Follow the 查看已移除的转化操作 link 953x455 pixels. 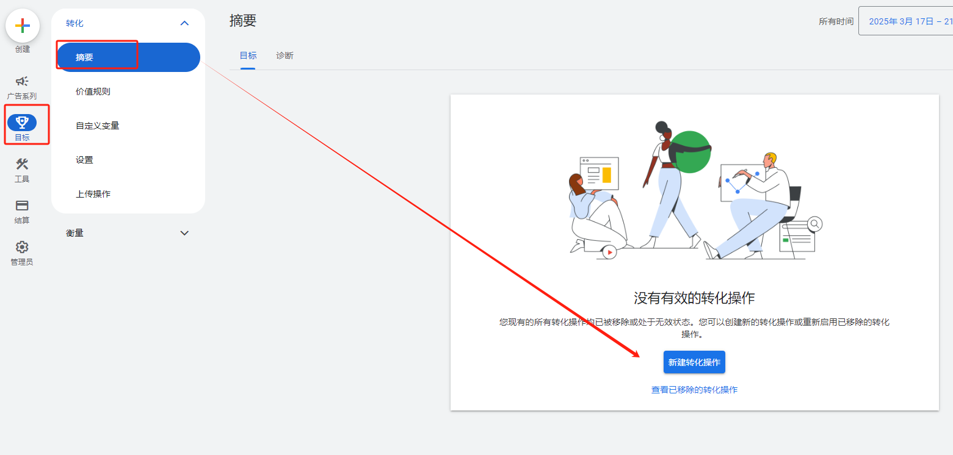click(x=694, y=390)
